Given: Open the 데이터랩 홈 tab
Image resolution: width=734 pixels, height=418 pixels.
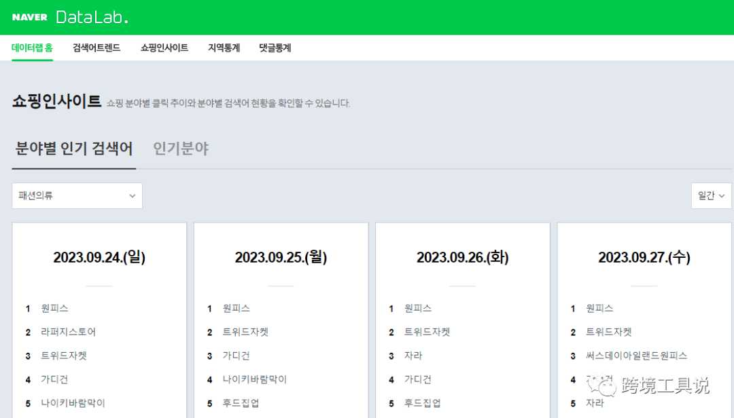Looking at the screenshot, I should tap(33, 47).
